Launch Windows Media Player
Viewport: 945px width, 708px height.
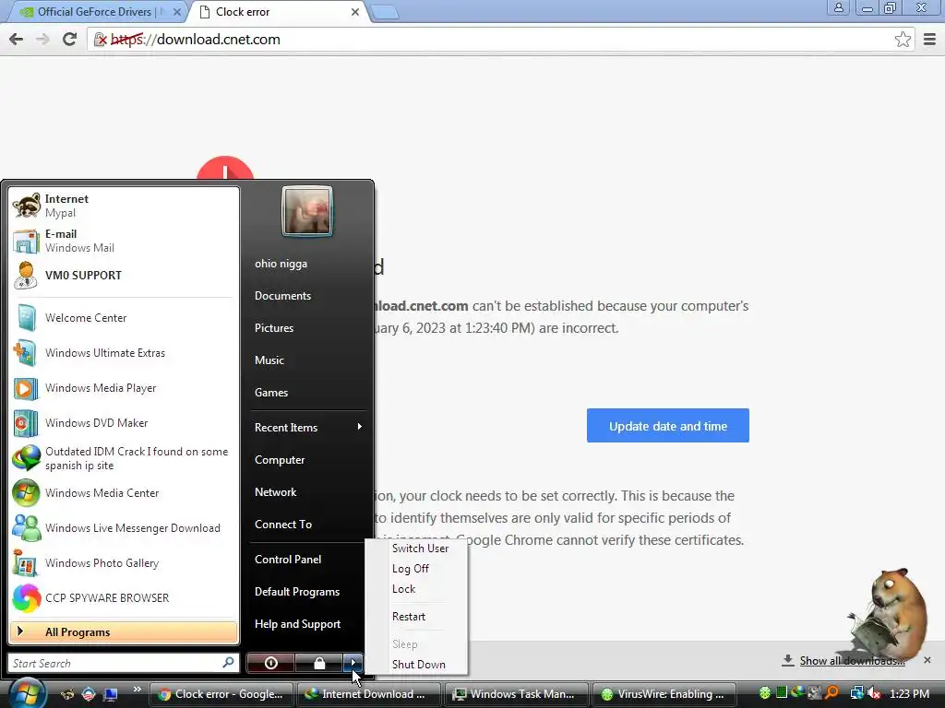coord(124,388)
